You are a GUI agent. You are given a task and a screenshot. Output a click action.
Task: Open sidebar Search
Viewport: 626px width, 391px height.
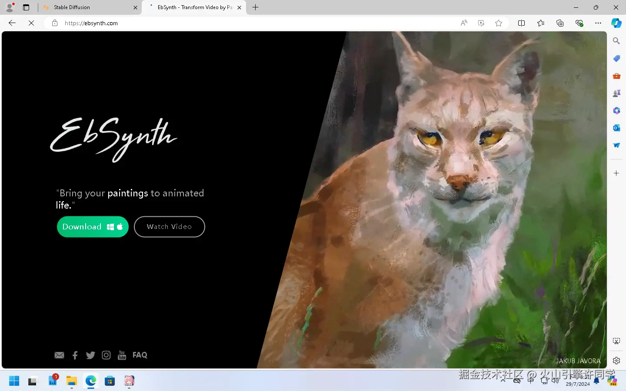tap(616, 41)
